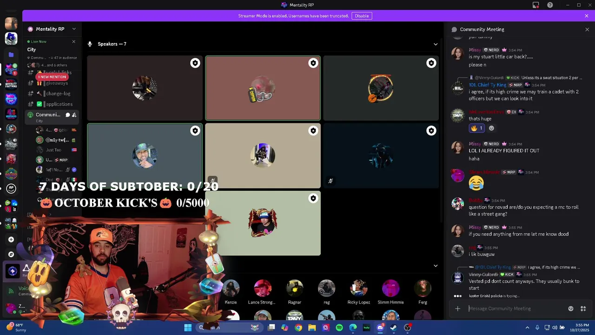Image resolution: width=595 pixels, height=335 pixels.
Task: Dismiss the Streamer Mode banner
Action: 587,16
